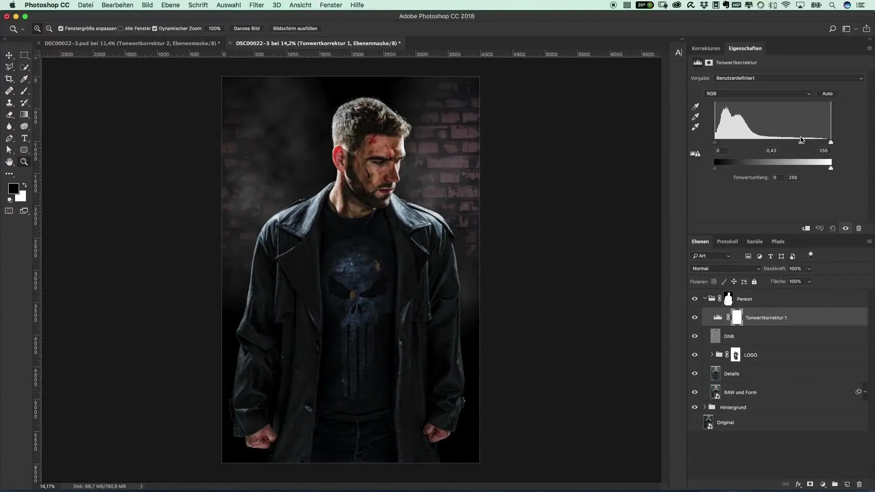
Task: Click the black point eyedropper in Levels
Action: [x=695, y=106]
